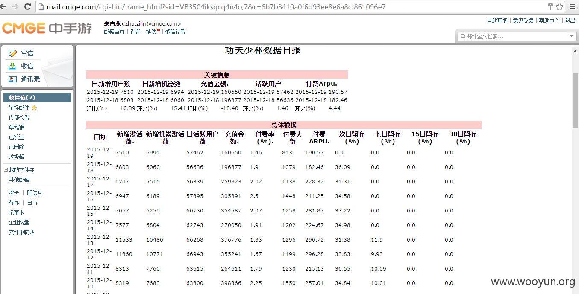Click the 明信片 link
Viewport: 579px width, 294px height.
pos(35,193)
